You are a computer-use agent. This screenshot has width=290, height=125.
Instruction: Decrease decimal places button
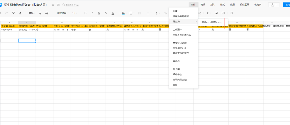click(40, 13)
